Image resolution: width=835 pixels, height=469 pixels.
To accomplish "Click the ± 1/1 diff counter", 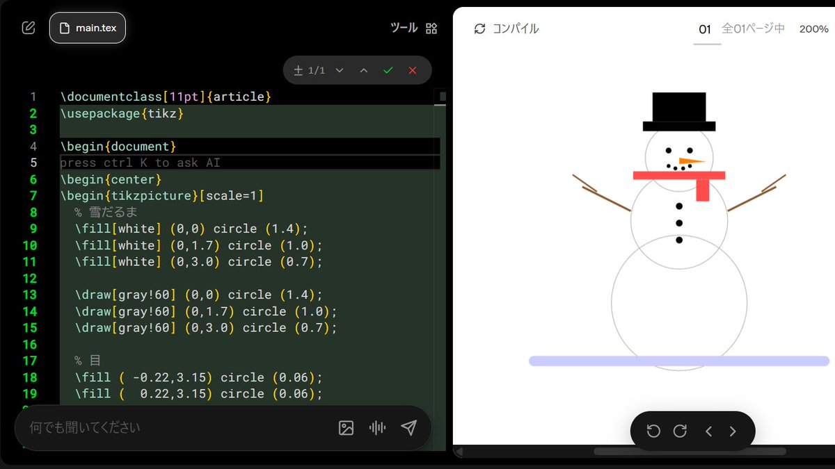I will 310,70.
